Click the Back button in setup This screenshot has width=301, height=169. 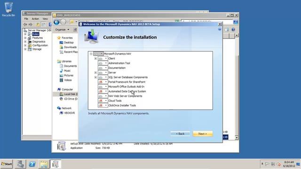pos(180,134)
